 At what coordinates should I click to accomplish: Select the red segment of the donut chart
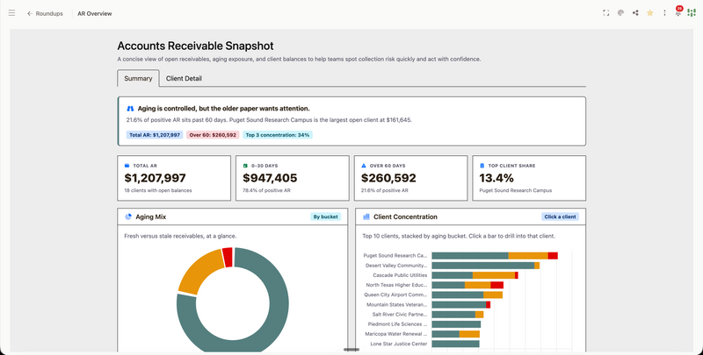pos(228,257)
